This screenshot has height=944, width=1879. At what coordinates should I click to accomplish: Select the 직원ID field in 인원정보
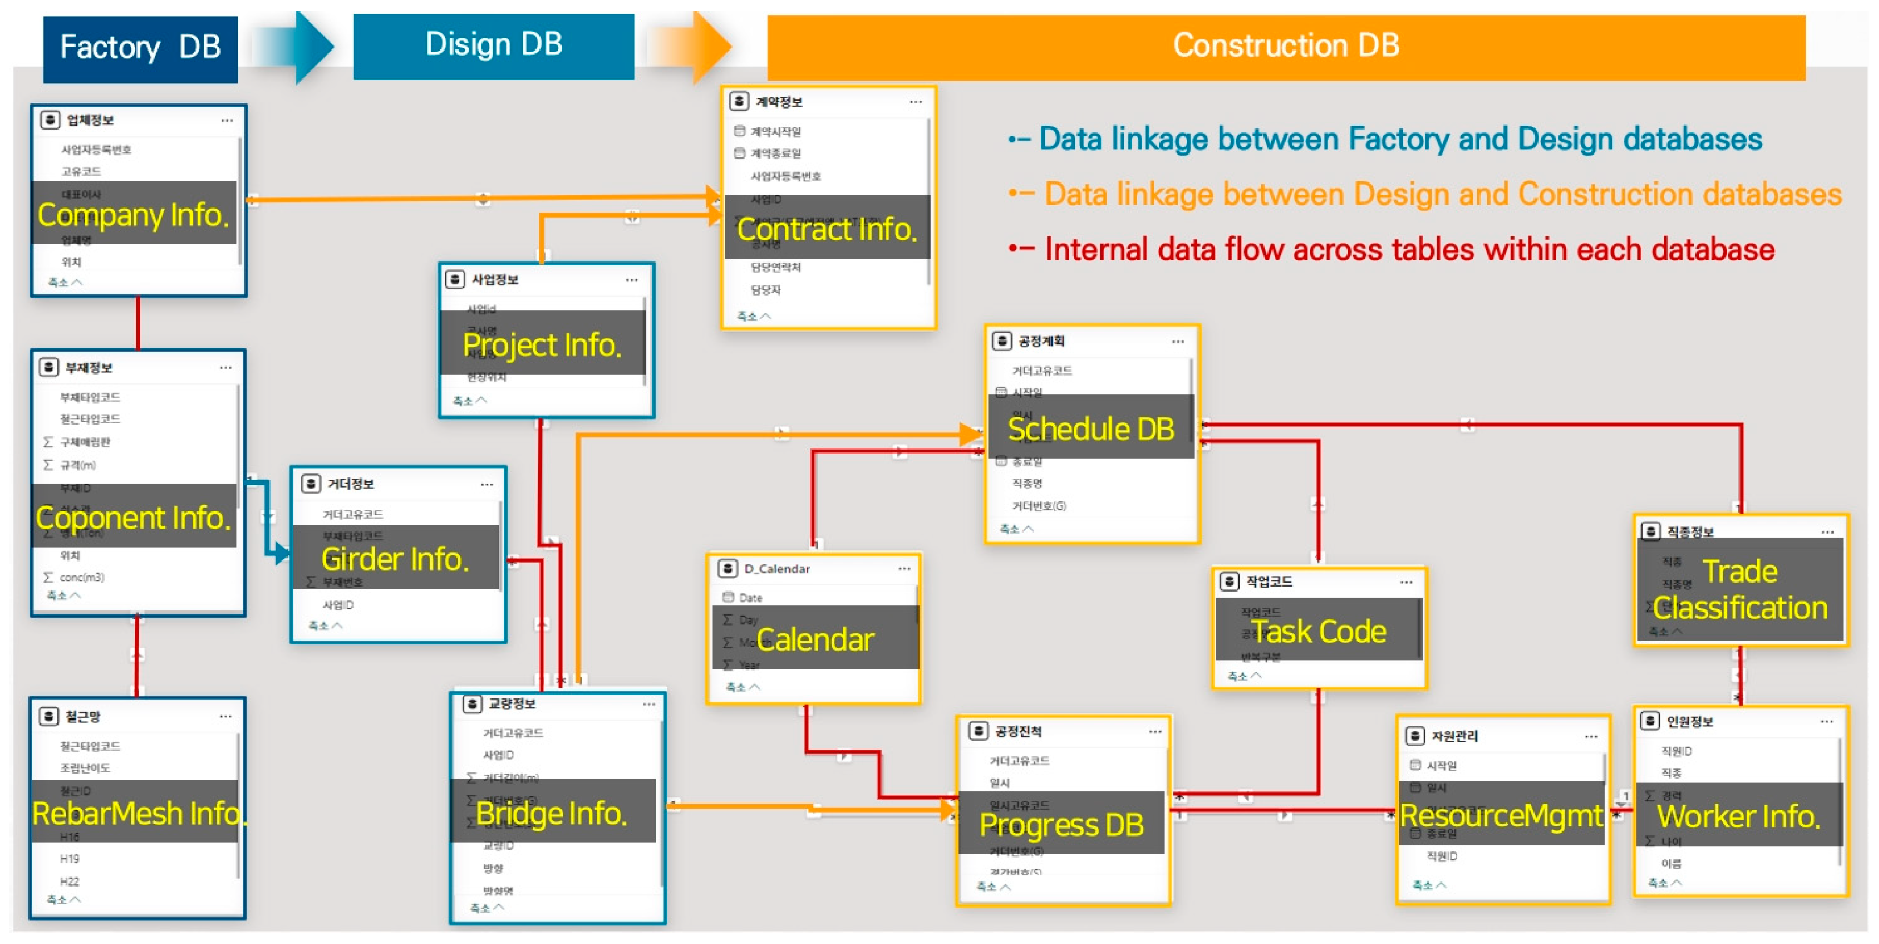1676,751
